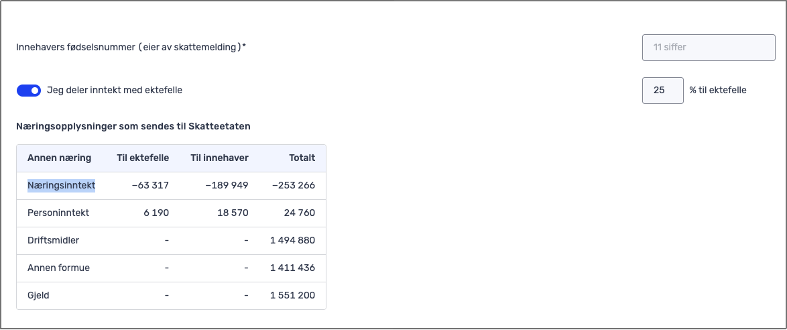The height and width of the screenshot is (330, 787).
Task: Click the Gjeld total 1 551 200
Action: coord(292,296)
